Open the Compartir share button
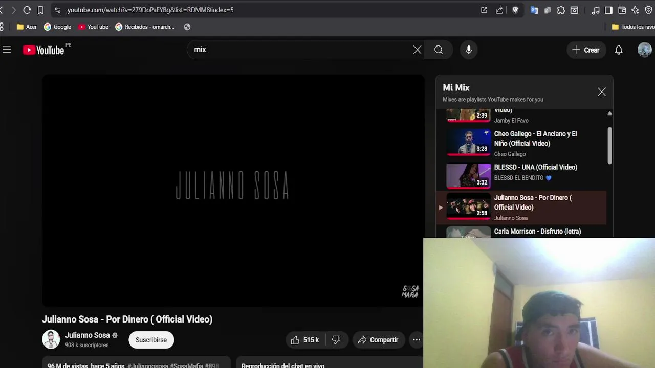Image resolution: width=655 pixels, height=368 pixels. [x=378, y=340]
